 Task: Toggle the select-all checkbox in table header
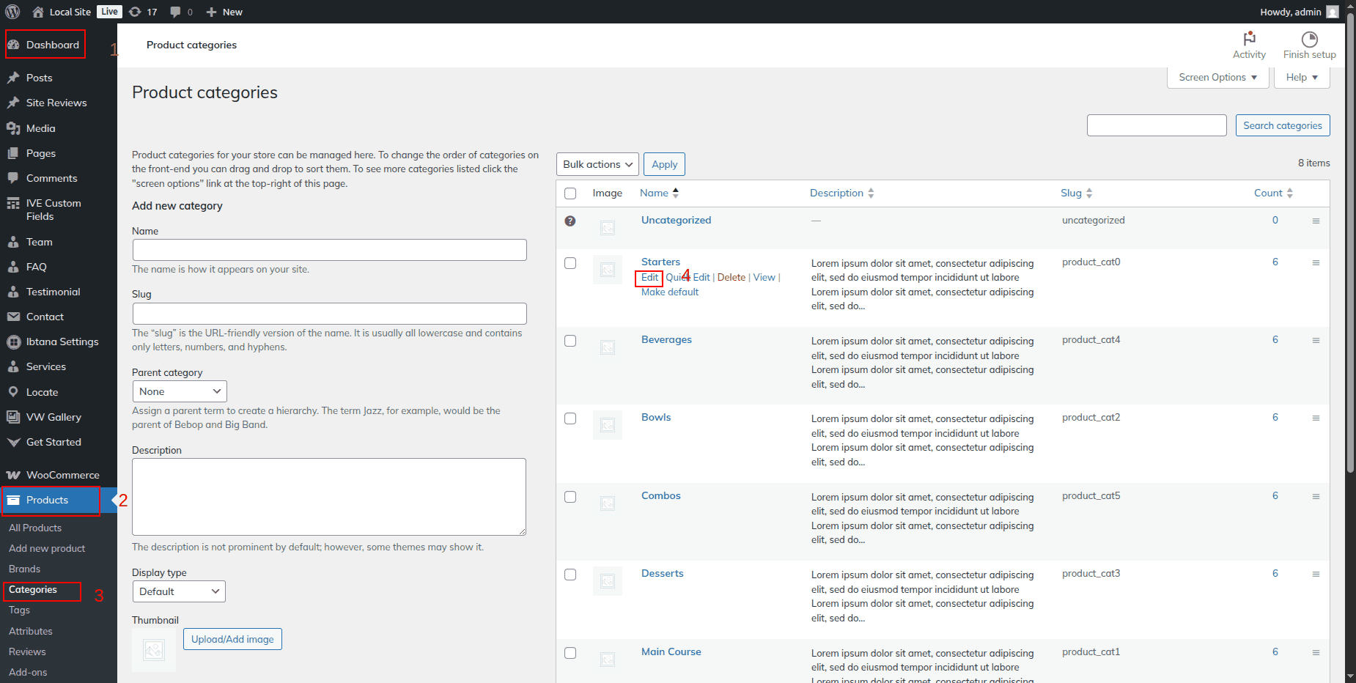[570, 193]
